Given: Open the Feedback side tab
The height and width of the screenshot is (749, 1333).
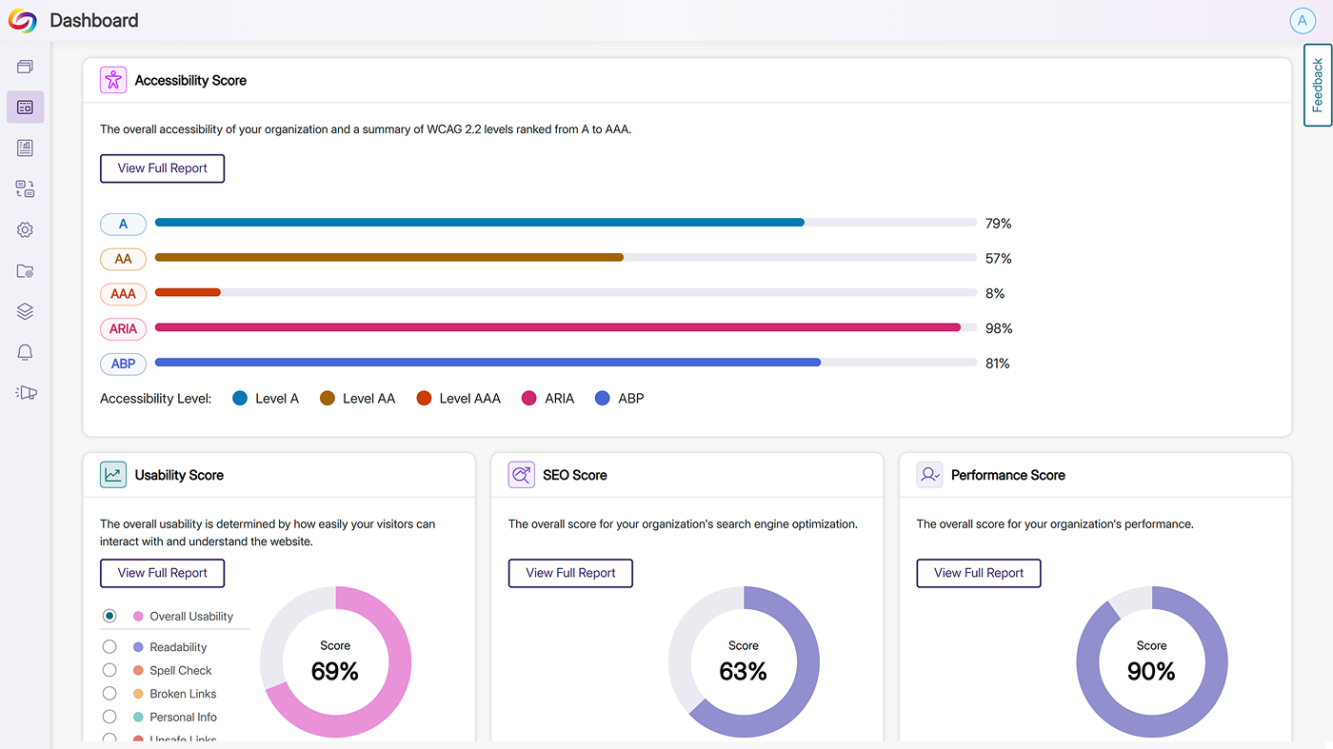Looking at the screenshot, I should click(x=1317, y=85).
